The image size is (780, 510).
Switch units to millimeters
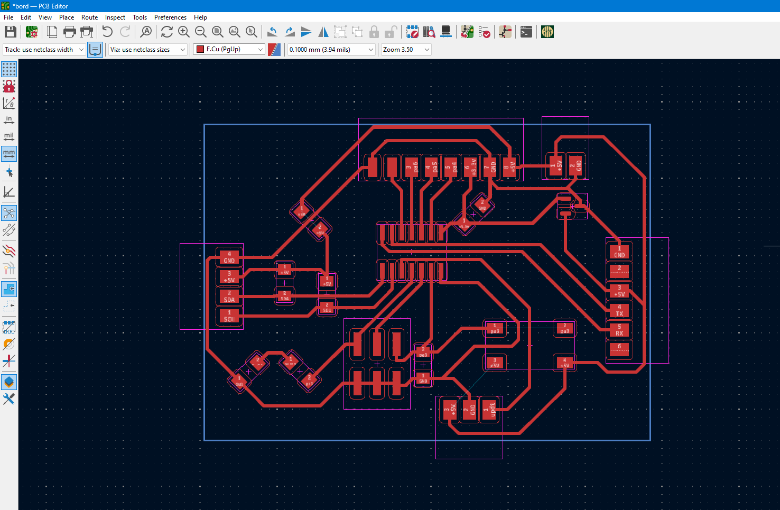pyautogui.click(x=9, y=154)
